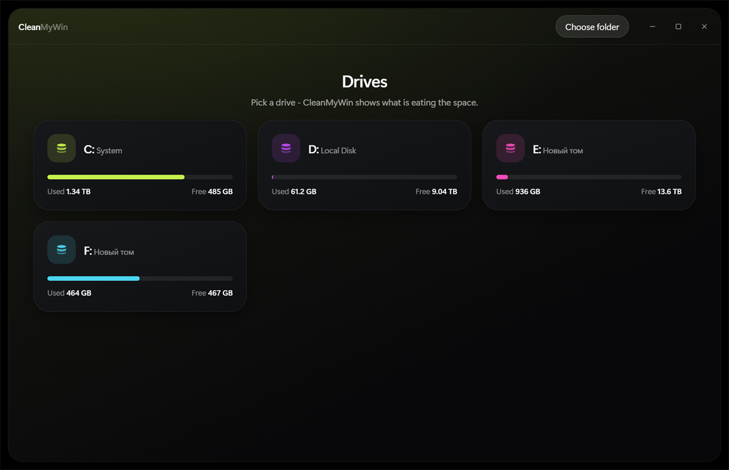The width and height of the screenshot is (729, 470).
Task: Click the Free 13.6 TB value
Action: [661, 192]
